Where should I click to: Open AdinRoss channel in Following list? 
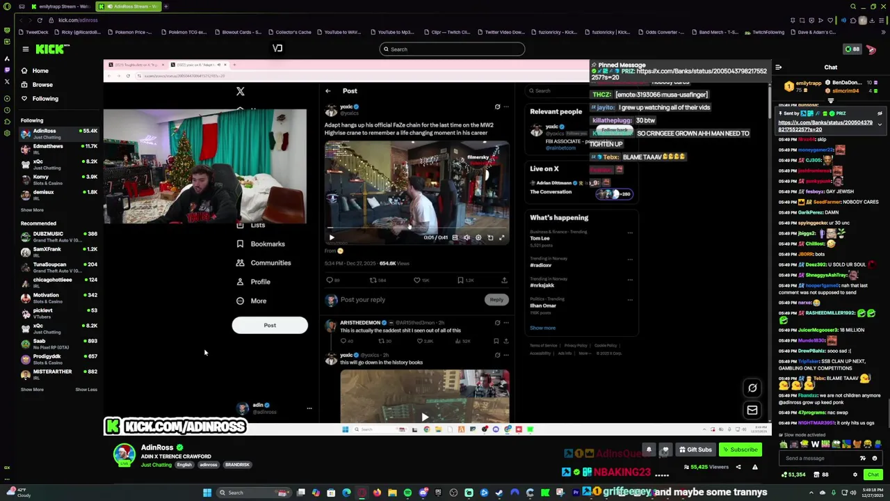pos(60,134)
